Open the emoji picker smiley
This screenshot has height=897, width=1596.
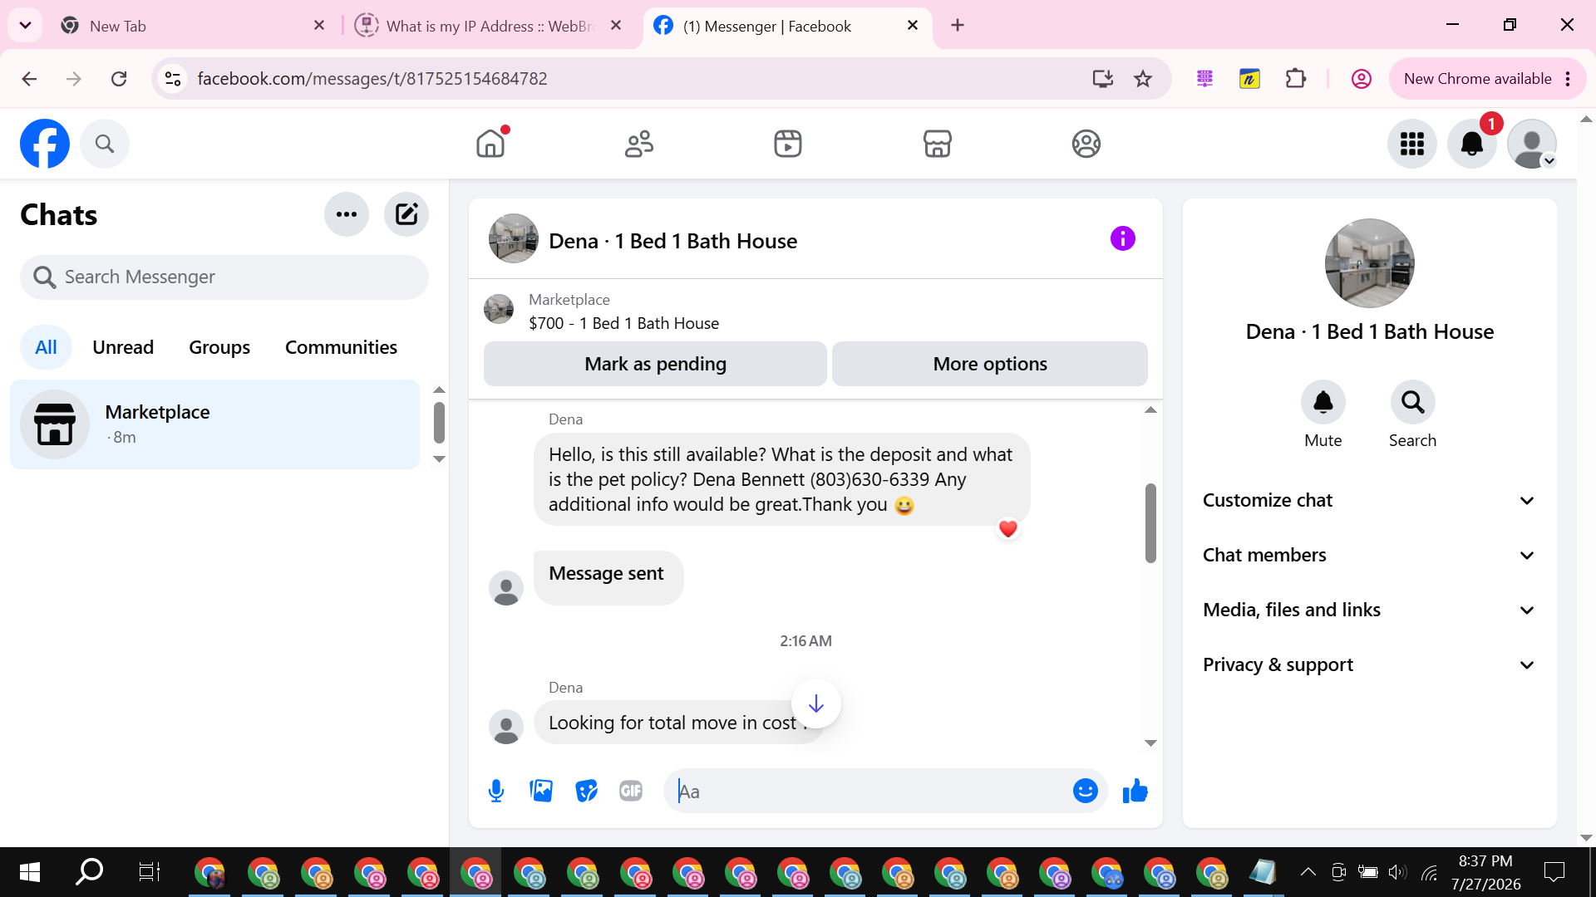(x=1086, y=791)
